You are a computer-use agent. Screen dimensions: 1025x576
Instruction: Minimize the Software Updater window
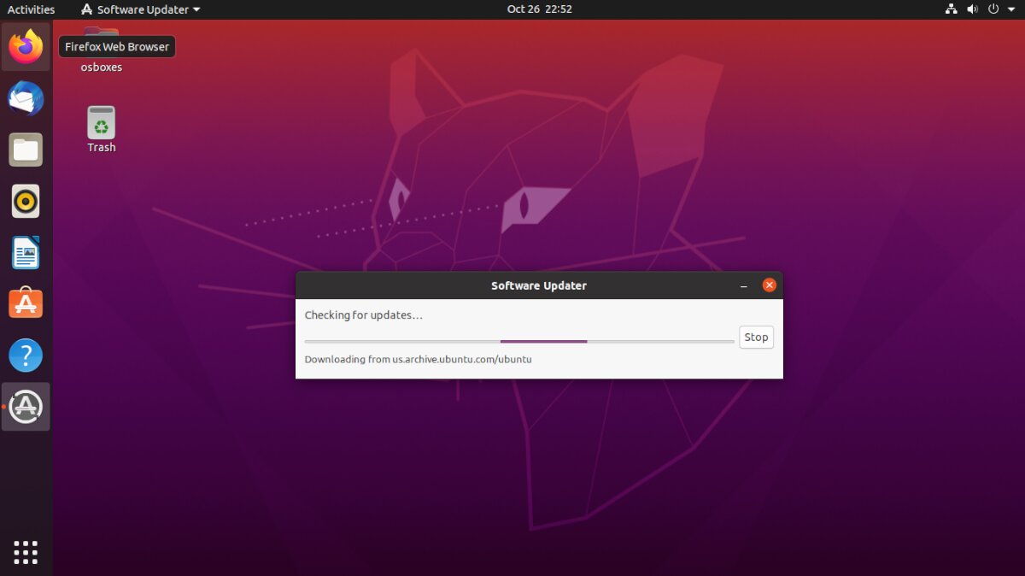coord(744,285)
